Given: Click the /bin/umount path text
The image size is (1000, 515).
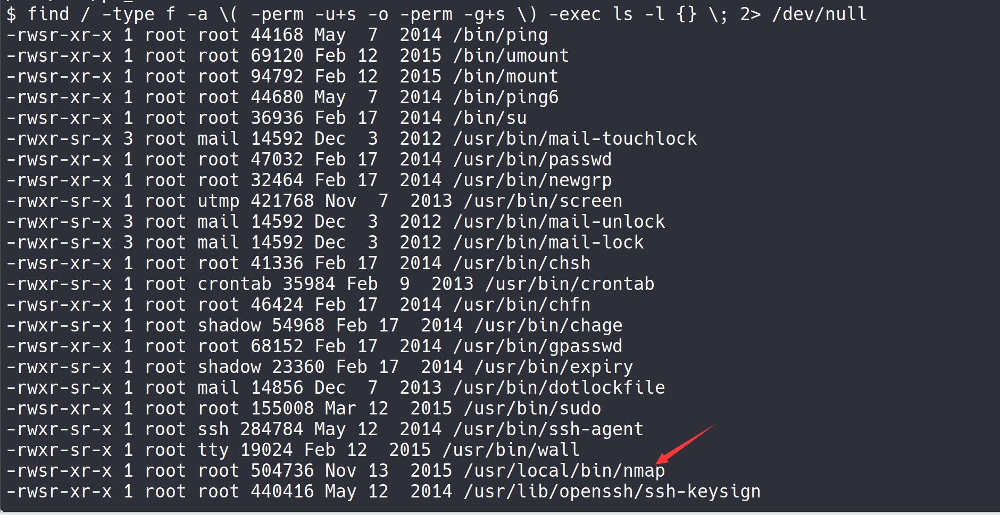Looking at the screenshot, I should 511,56.
